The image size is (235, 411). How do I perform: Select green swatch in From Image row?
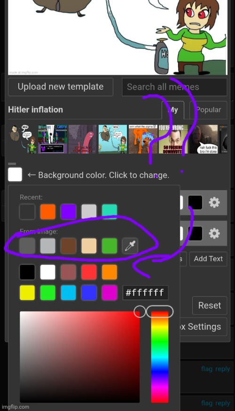[x=110, y=246]
